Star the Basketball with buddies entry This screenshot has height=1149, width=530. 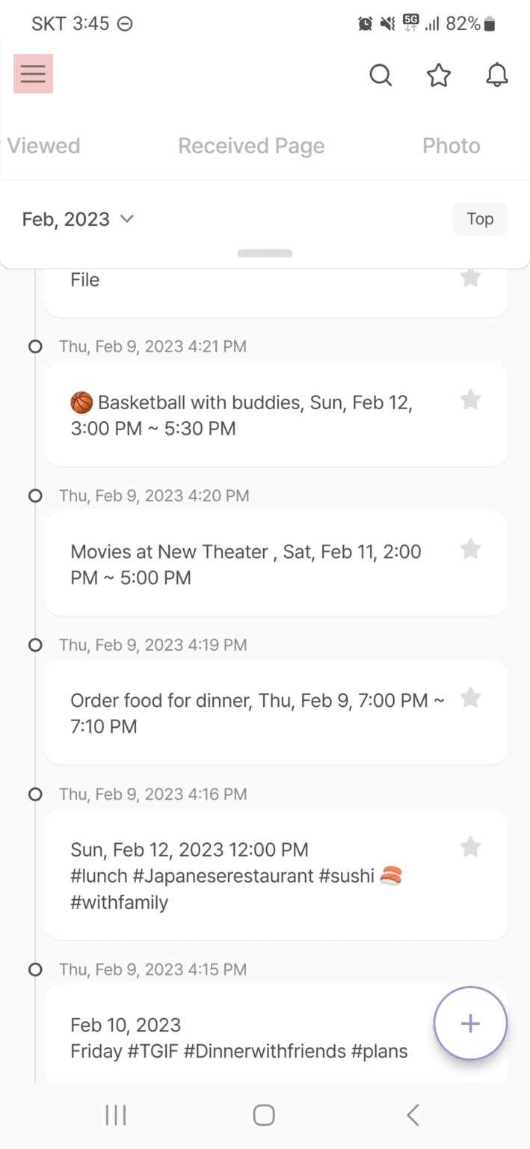click(x=471, y=399)
